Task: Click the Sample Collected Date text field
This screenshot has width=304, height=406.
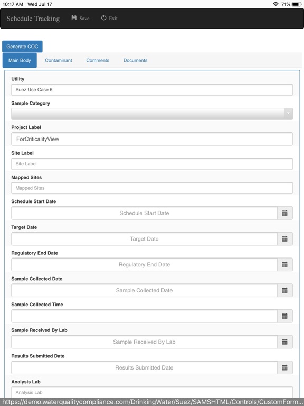Action: pos(144,290)
